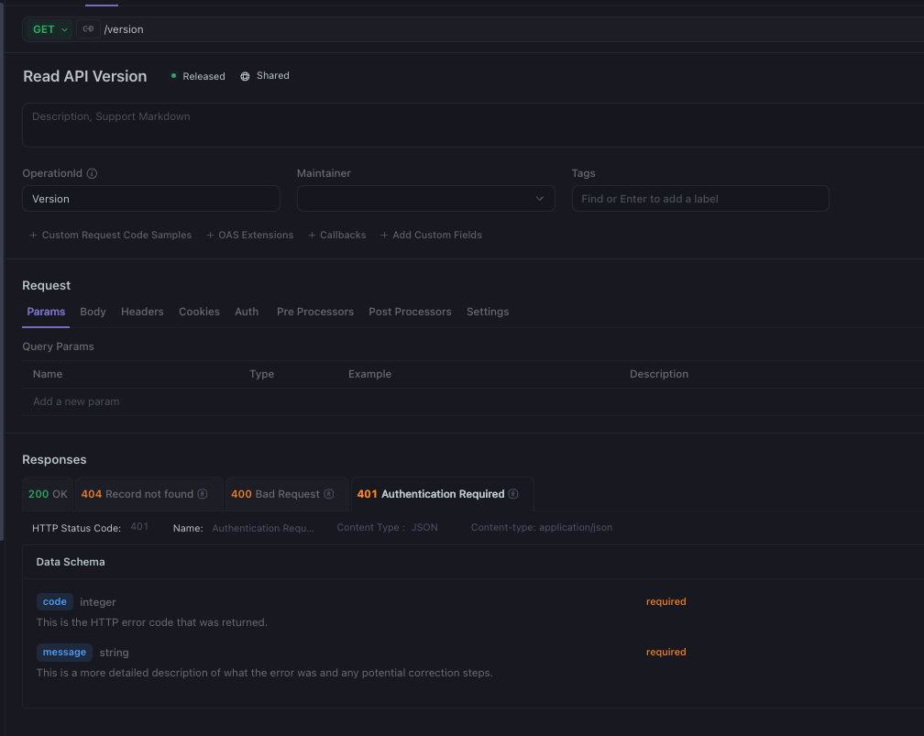Open the GET method dropdown
The height and width of the screenshot is (736, 924).
49,29
